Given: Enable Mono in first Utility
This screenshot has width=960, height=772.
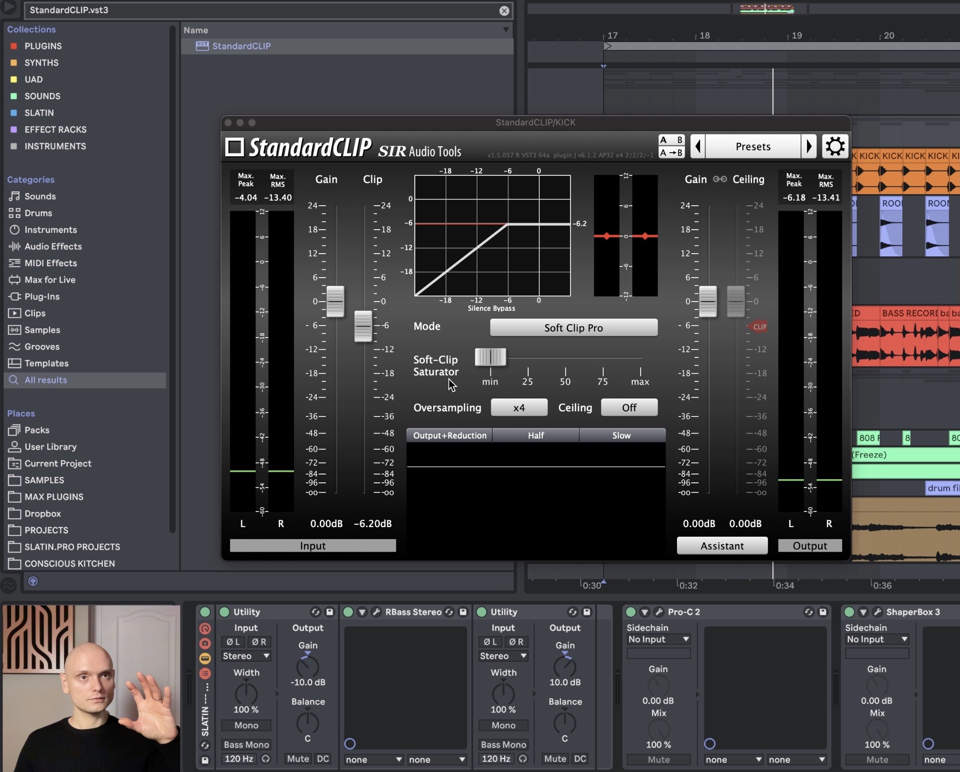Looking at the screenshot, I should (x=246, y=725).
